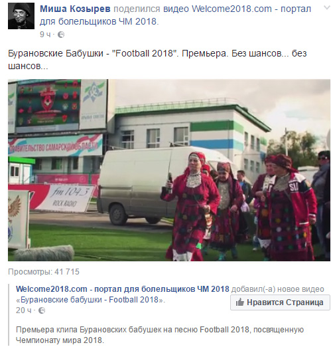Screen dimensions: 331x351
Task: Click the fm 104.3 Rock Radio banner in the video
Action: point(65,198)
